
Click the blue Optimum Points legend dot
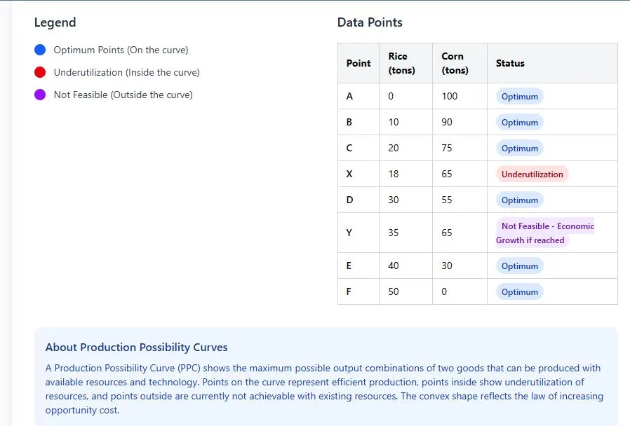pos(40,50)
